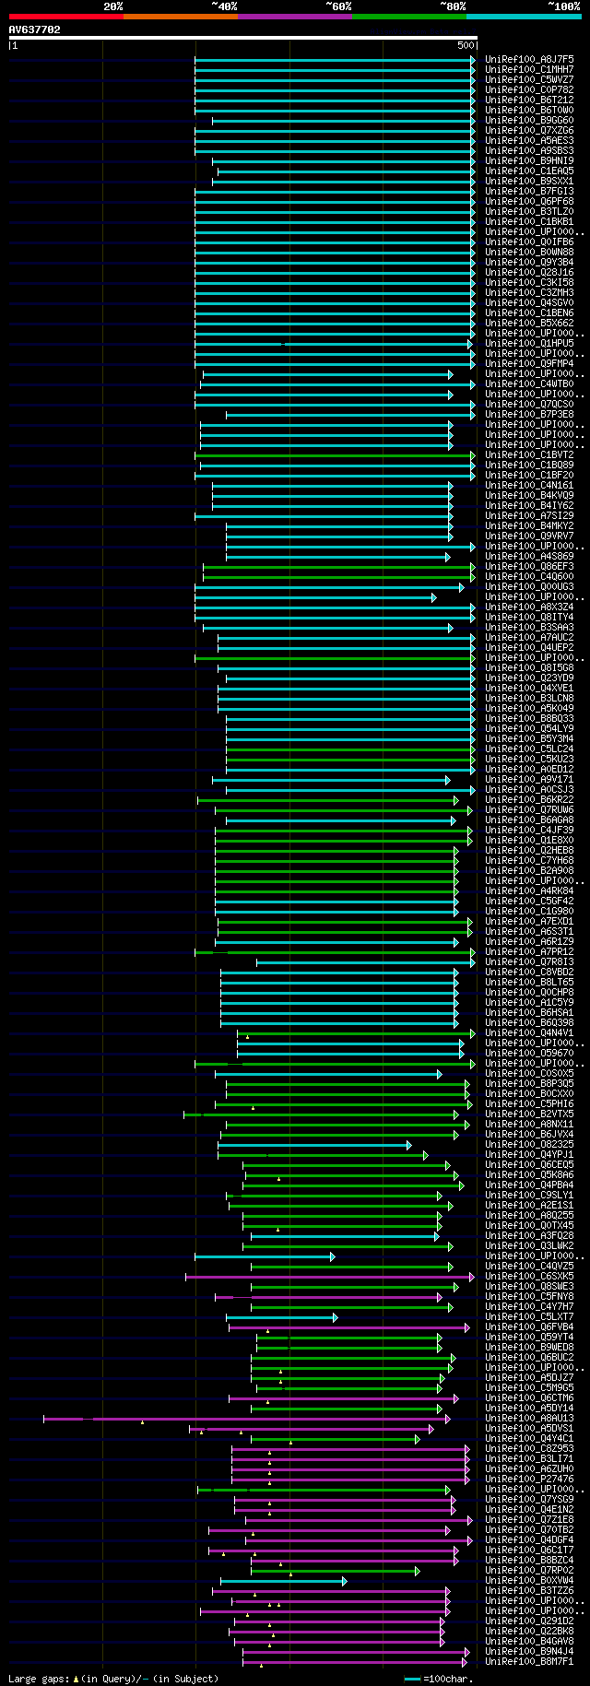590x1686 pixels.
Task: Select the UniRef100_A5K049 label
Action: click(x=529, y=708)
